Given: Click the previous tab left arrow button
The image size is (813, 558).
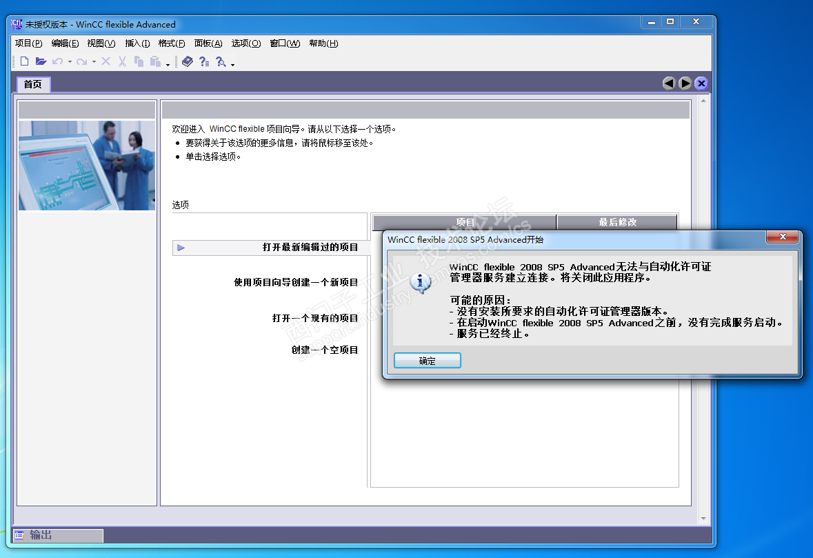Looking at the screenshot, I should click(x=669, y=83).
